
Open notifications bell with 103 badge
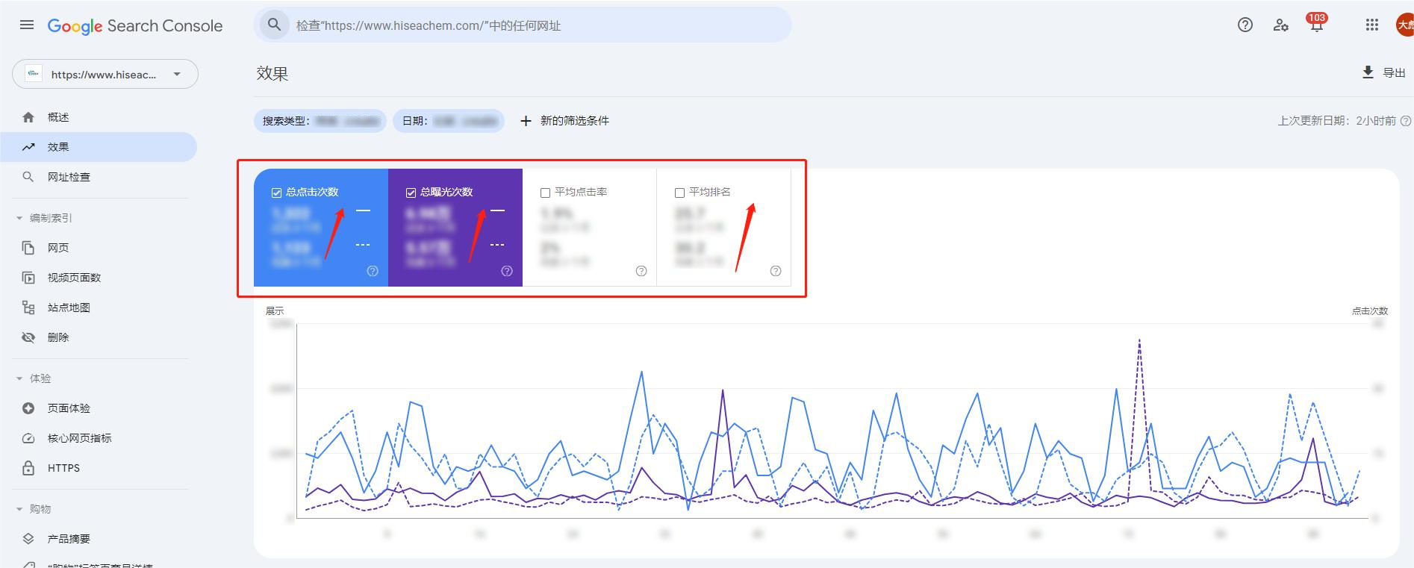click(x=1316, y=25)
